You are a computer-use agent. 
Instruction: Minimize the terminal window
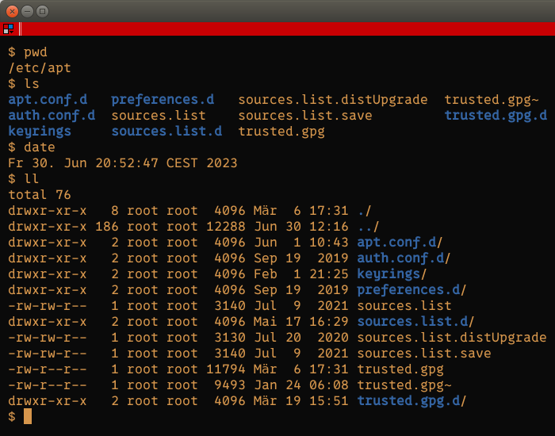27,12
